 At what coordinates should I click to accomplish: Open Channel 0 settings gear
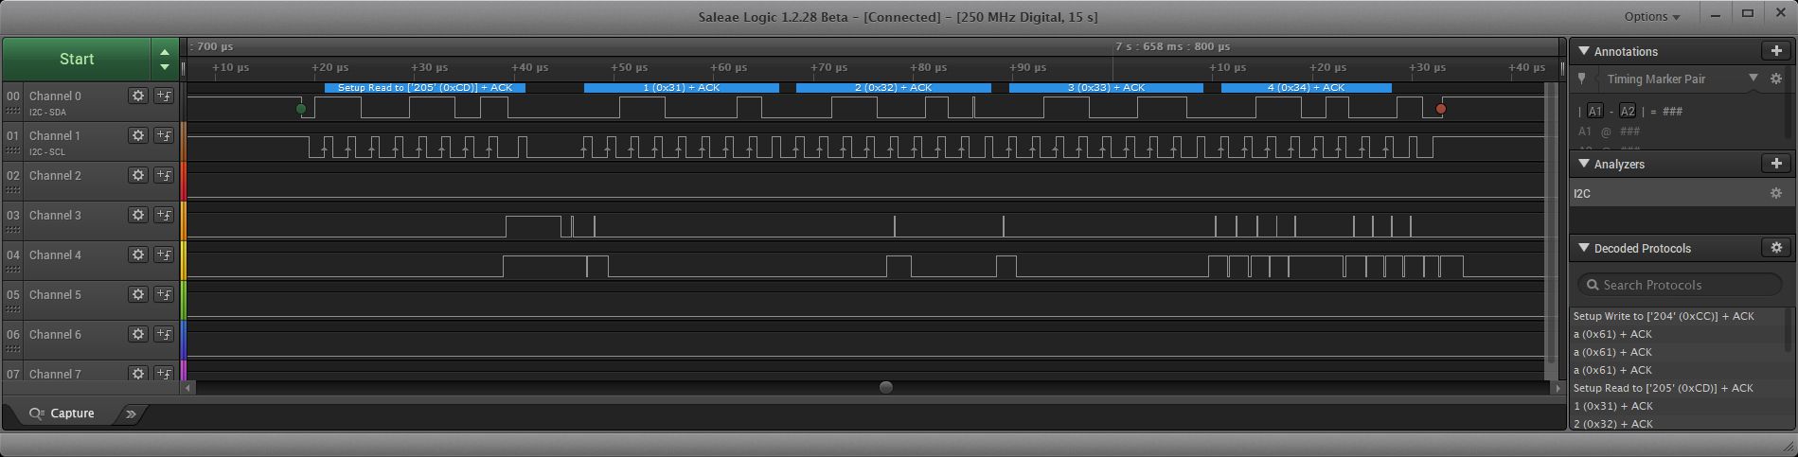coord(138,96)
